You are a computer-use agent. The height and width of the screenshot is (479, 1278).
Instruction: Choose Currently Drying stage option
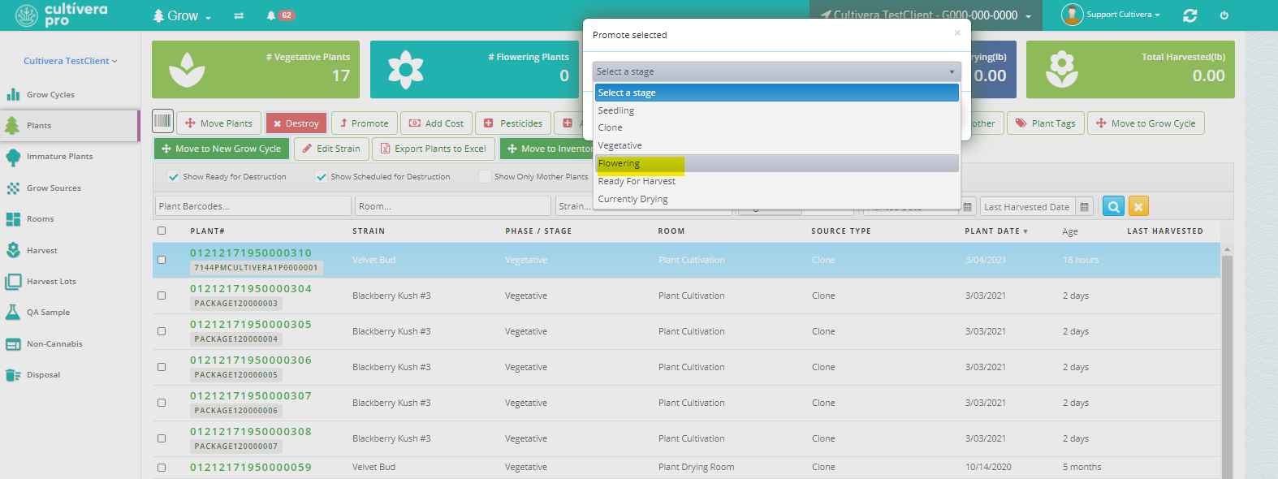(776, 199)
